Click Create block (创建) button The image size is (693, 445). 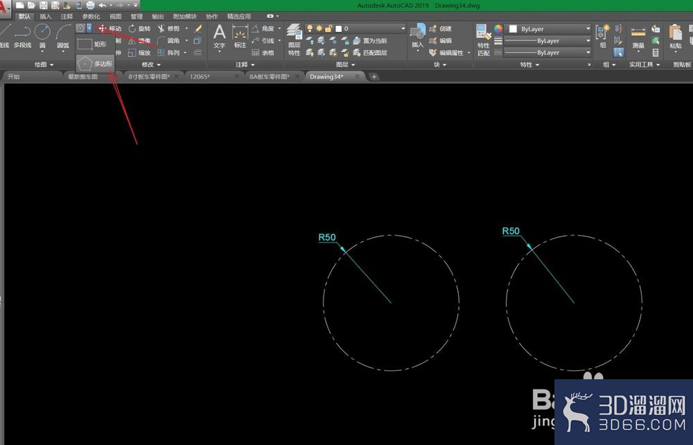(x=440, y=28)
